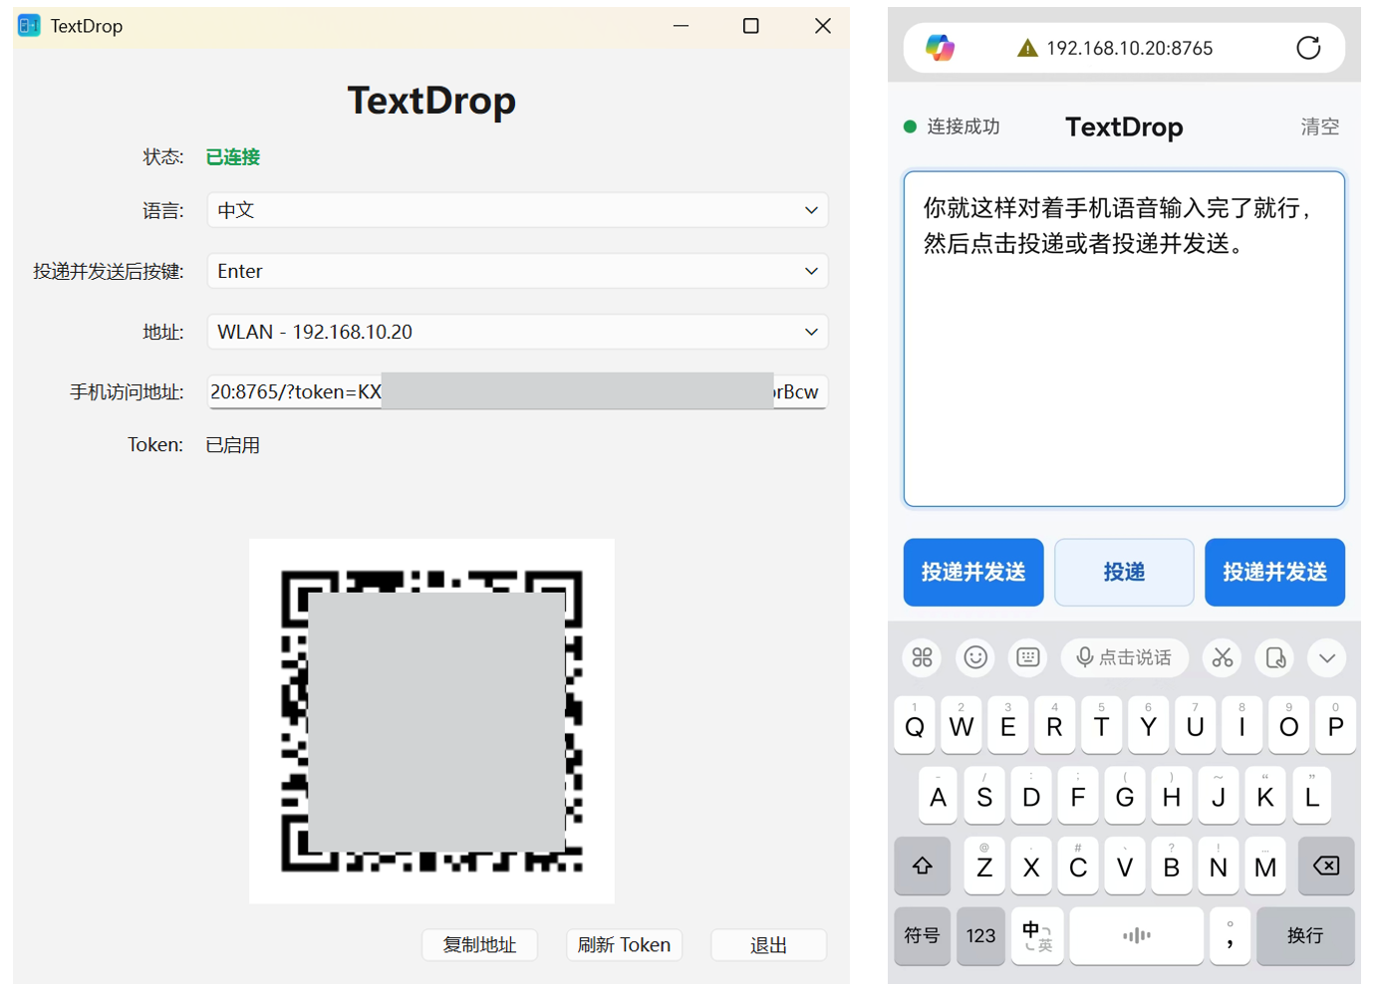
Task: Click the green 已连接 status text
Action: 232,156
